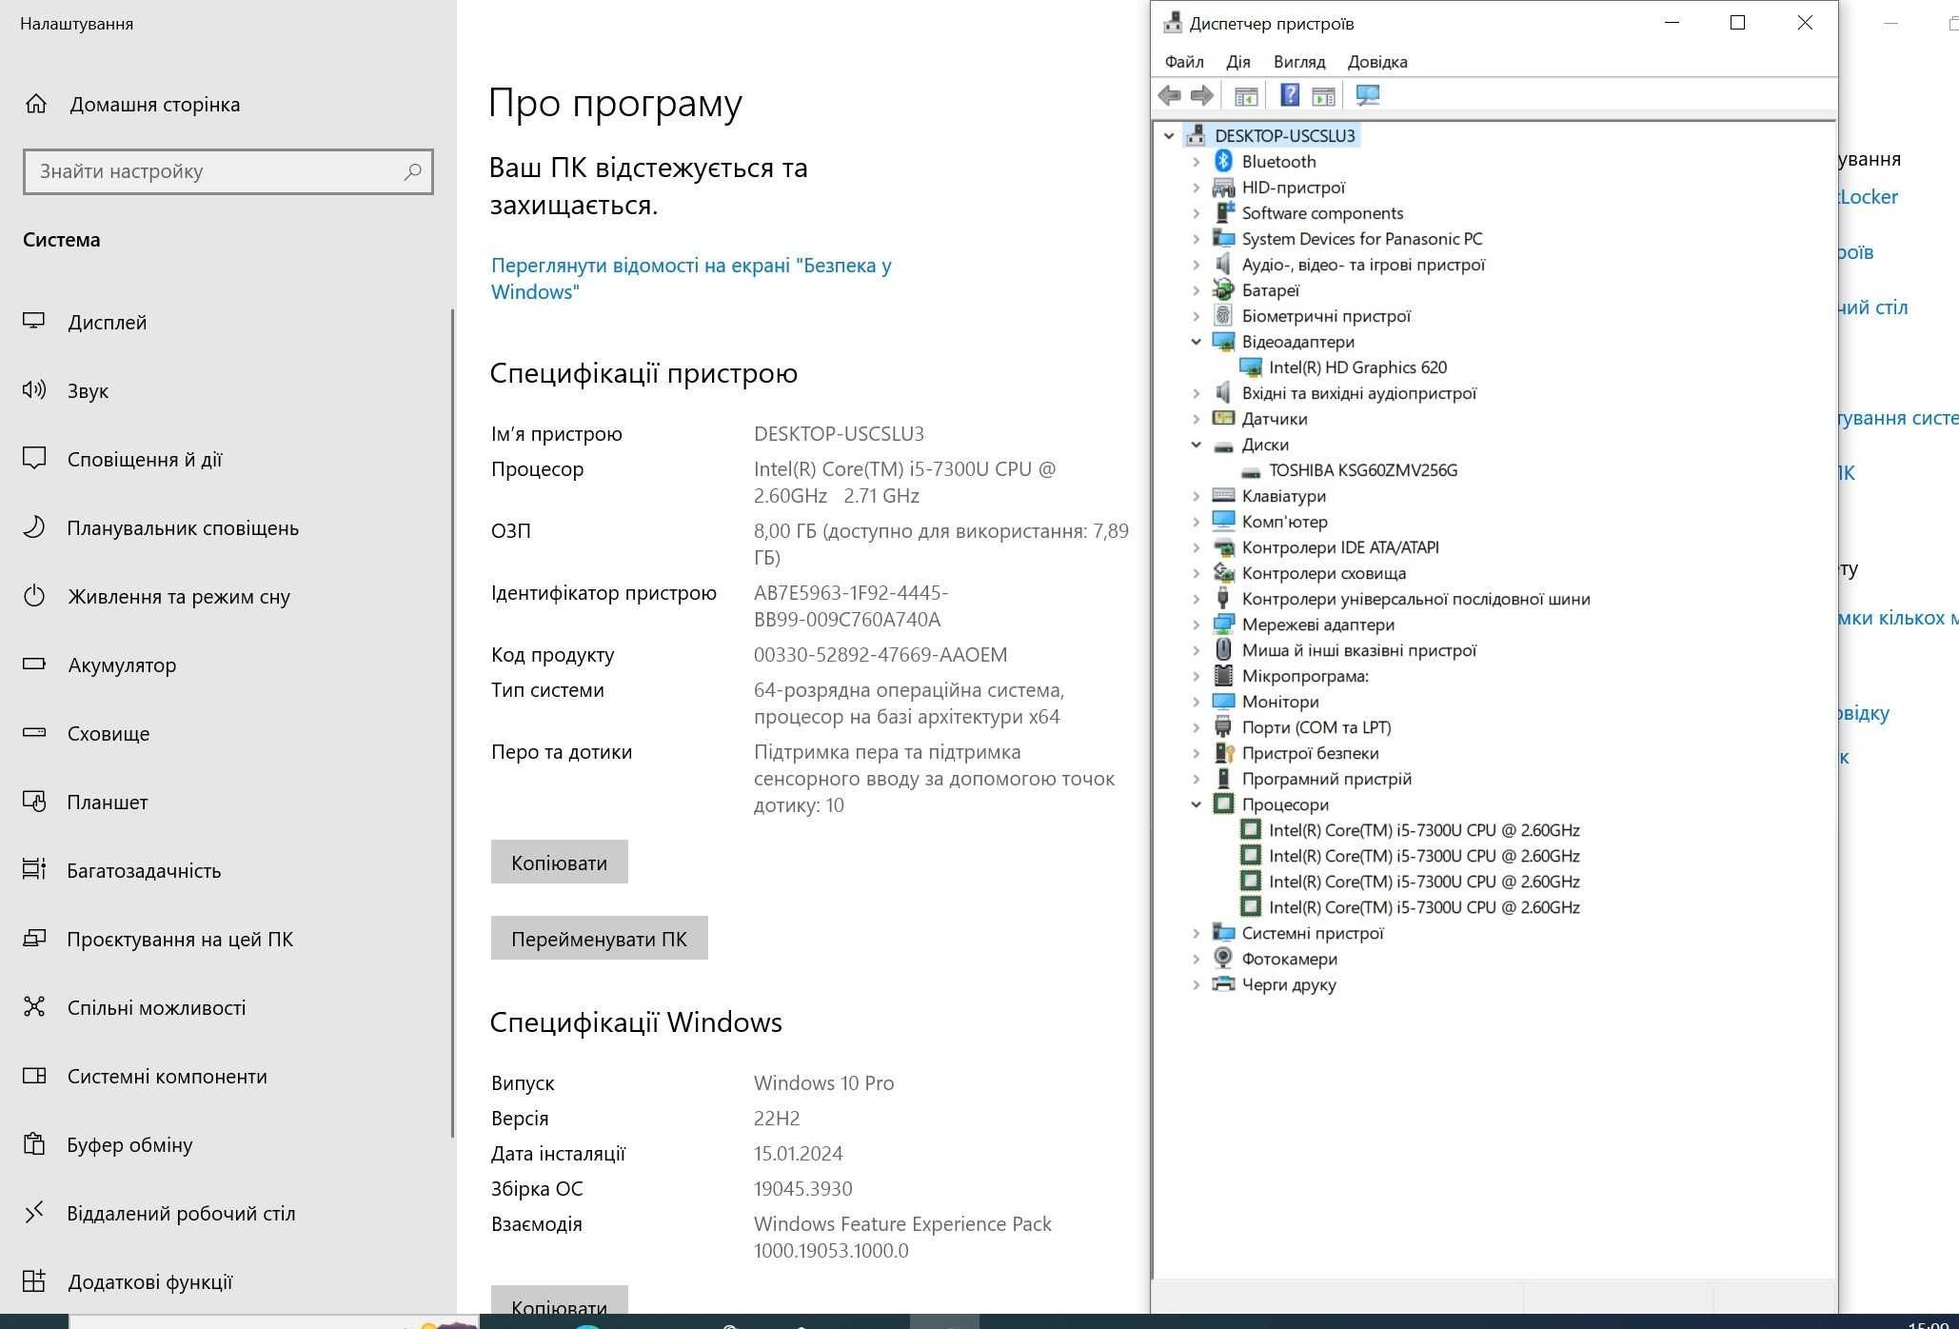The width and height of the screenshot is (1959, 1329).
Task: Open the Вигляд menu
Action: (1299, 62)
